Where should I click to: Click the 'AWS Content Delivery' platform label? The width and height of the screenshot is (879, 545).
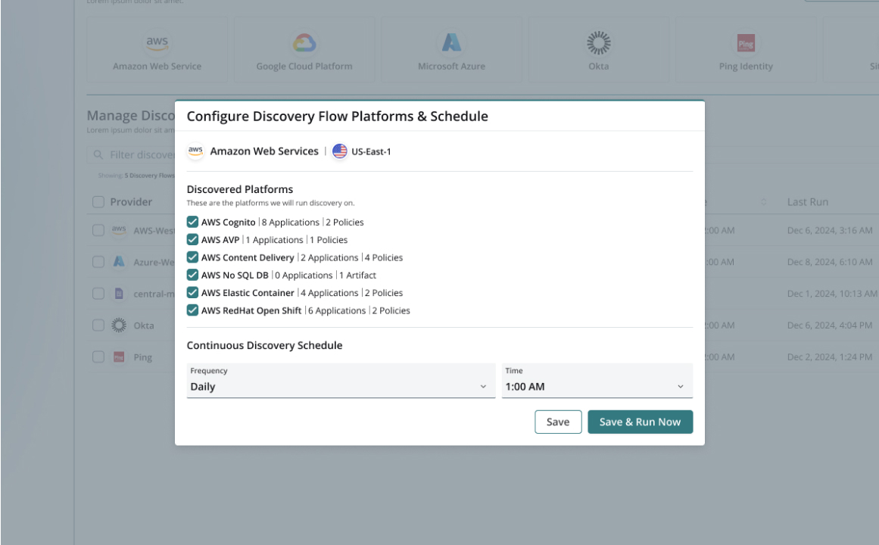(248, 257)
